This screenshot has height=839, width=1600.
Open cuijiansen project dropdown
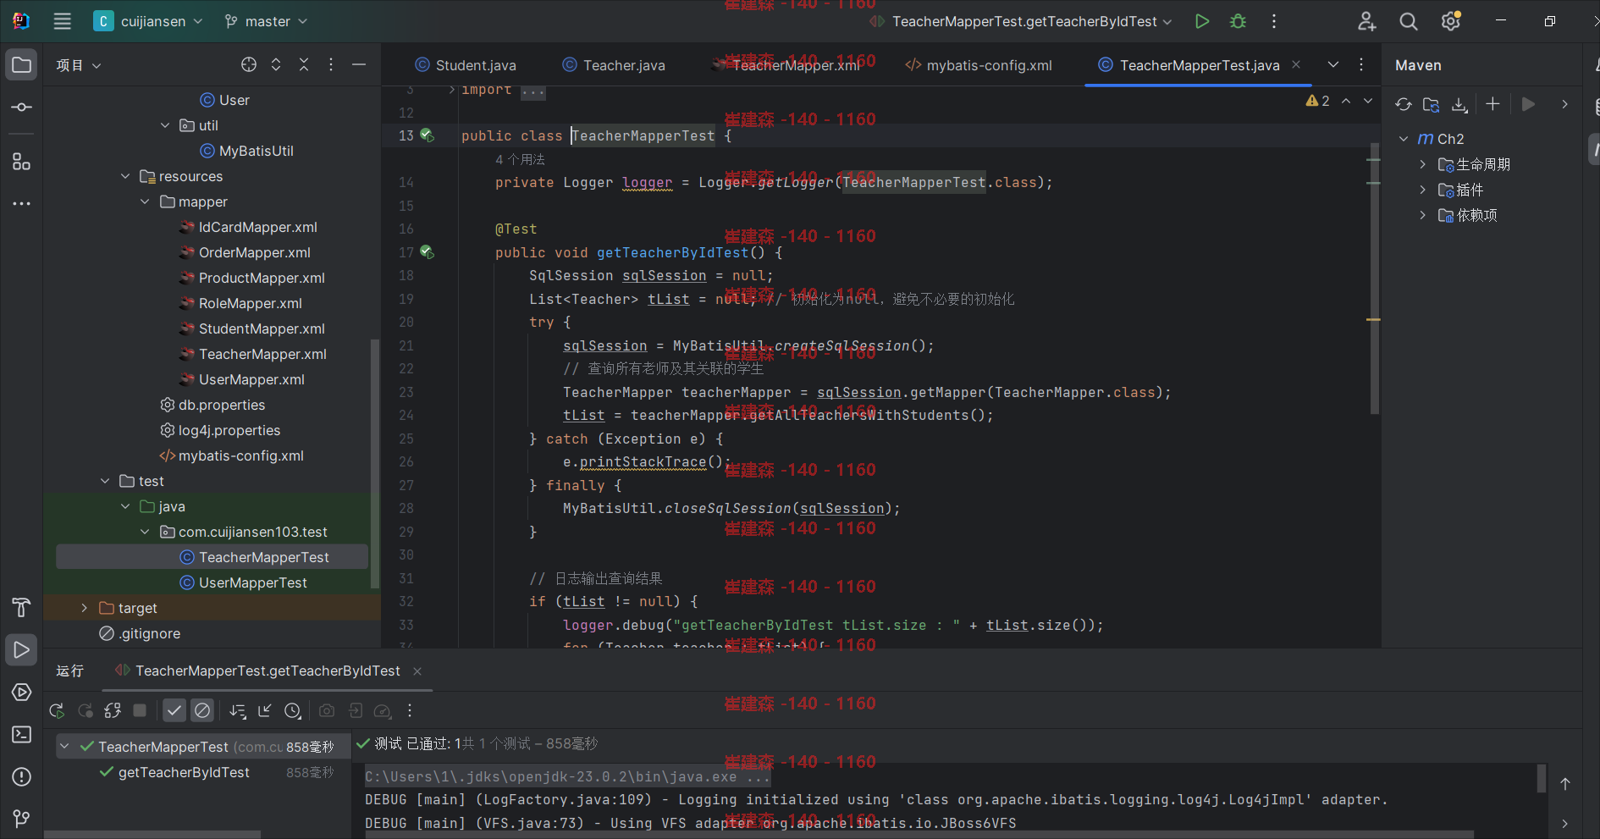[x=149, y=21]
